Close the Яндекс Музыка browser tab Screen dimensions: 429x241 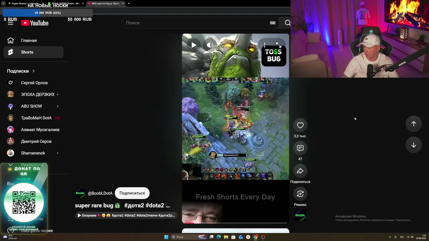(x=43, y=3)
